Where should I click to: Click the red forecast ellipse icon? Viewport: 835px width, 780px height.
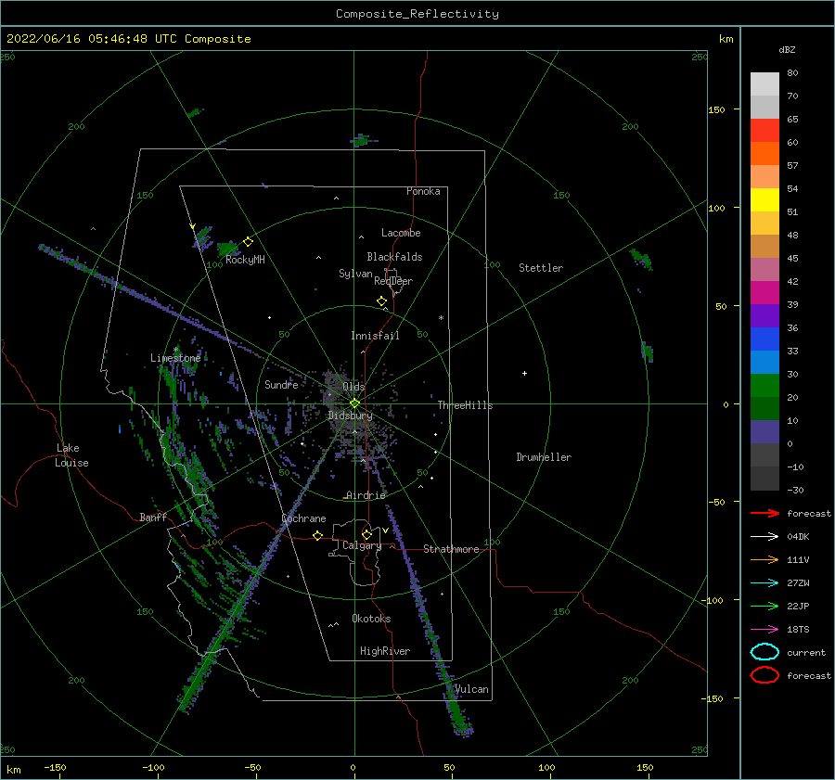pyautogui.click(x=764, y=675)
